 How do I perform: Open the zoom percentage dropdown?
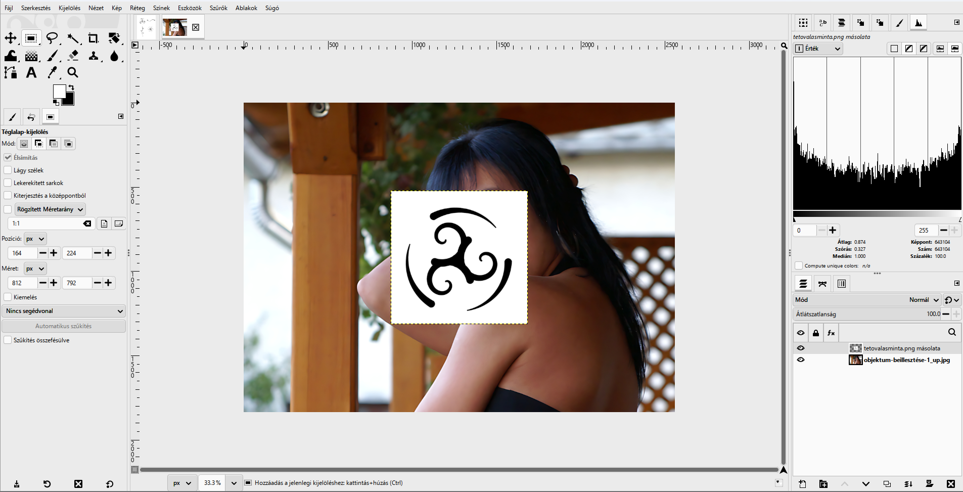[234, 483]
